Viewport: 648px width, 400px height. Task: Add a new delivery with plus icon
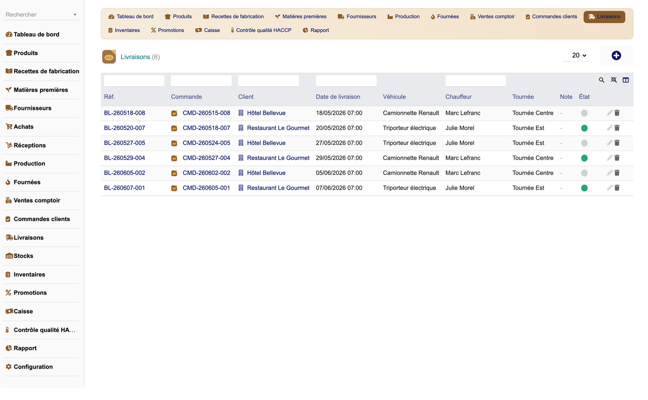point(616,55)
